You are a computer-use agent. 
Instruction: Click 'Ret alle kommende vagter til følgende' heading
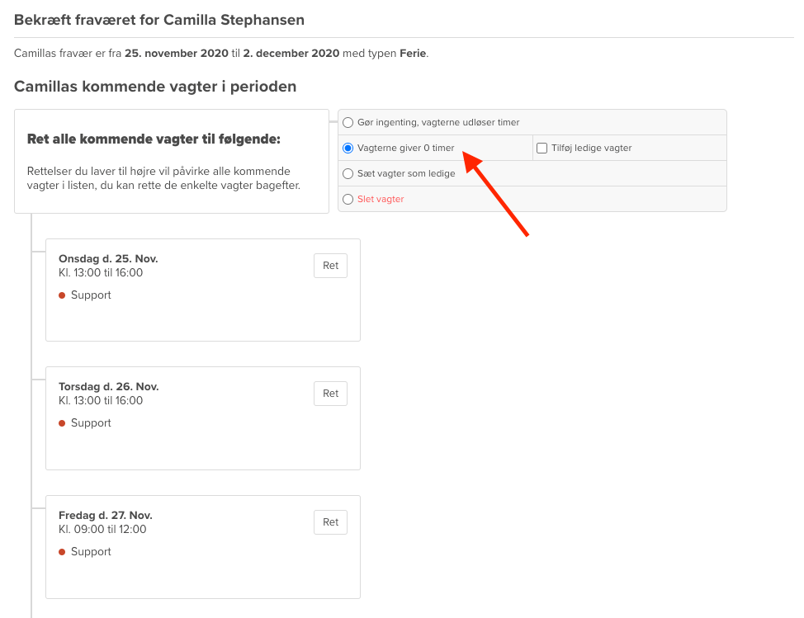154,139
